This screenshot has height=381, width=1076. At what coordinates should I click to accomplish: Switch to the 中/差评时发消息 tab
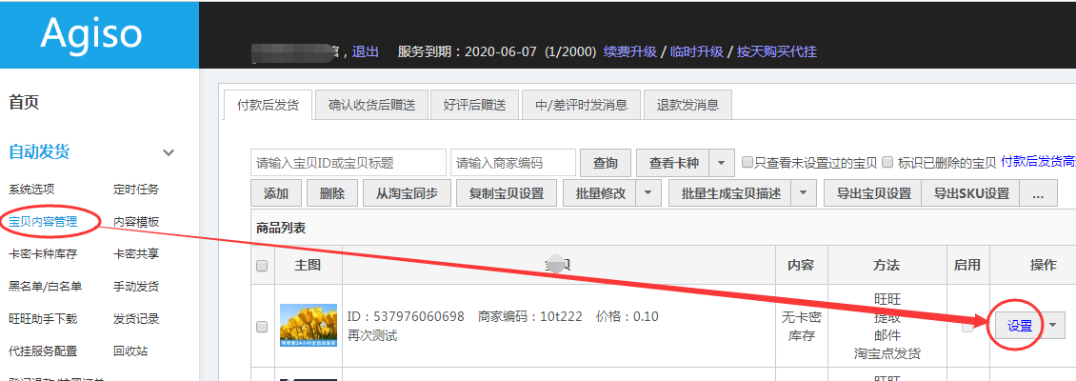(x=581, y=105)
